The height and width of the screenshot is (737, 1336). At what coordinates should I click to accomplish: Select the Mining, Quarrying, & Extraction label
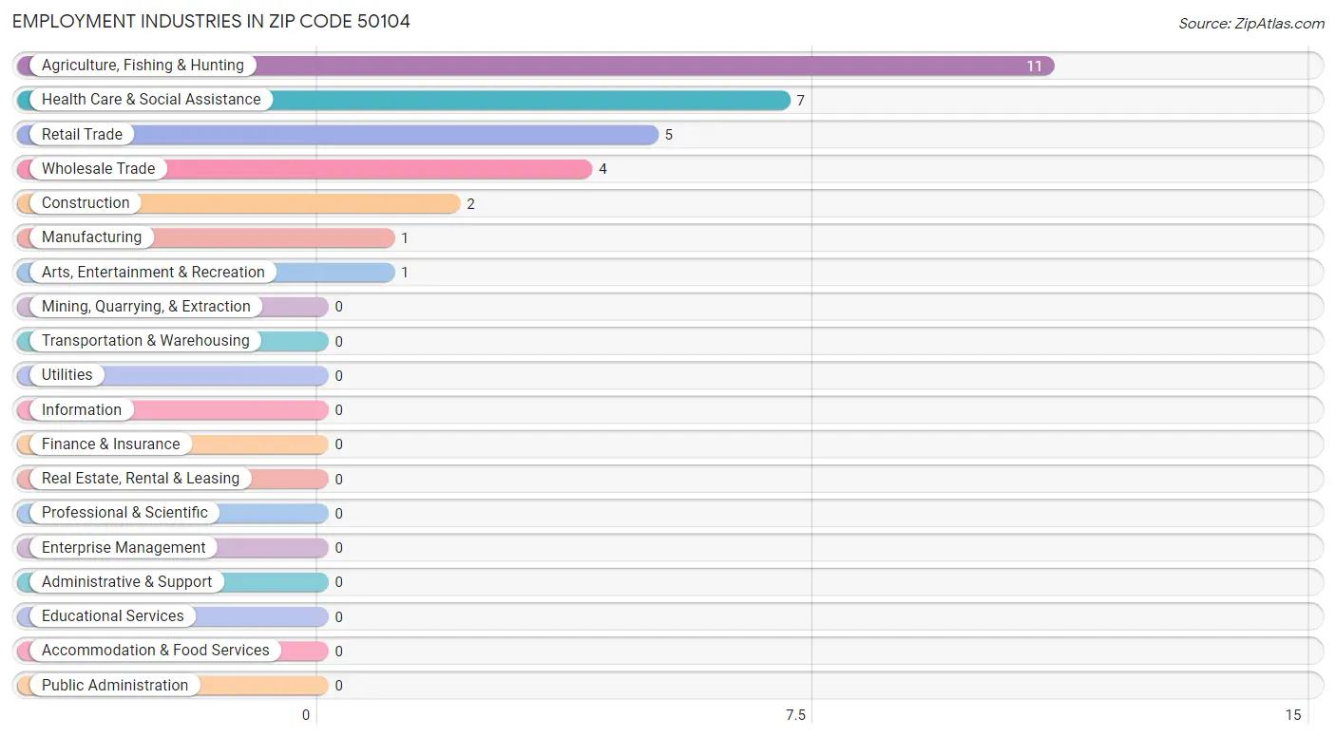[146, 307]
